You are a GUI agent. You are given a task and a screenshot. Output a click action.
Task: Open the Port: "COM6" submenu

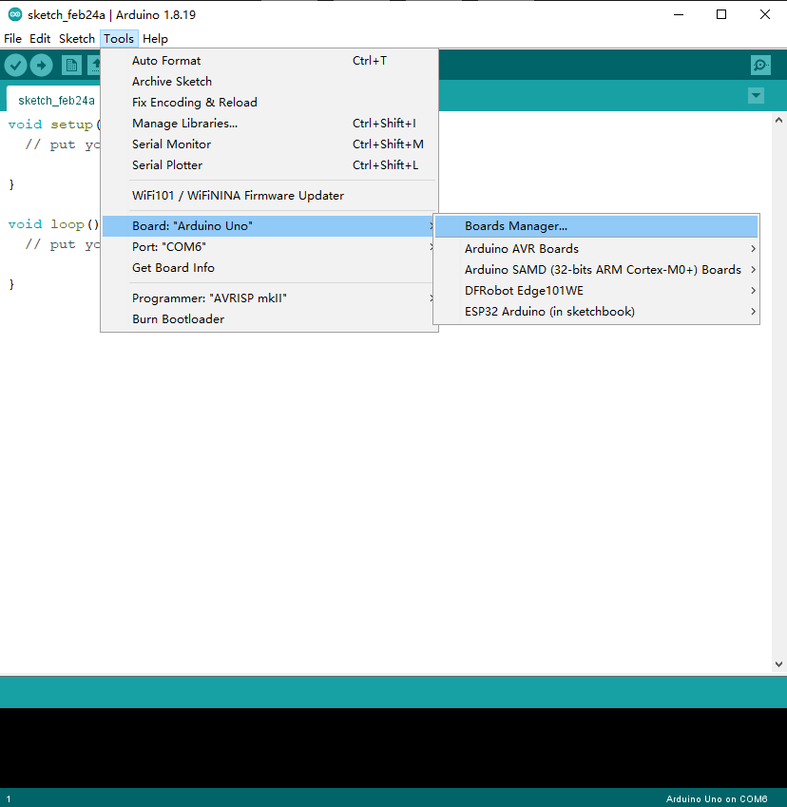(x=269, y=247)
